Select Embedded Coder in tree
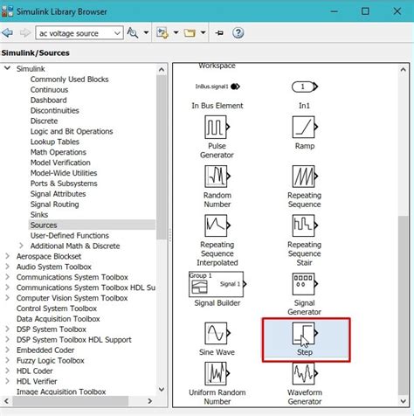 (x=45, y=350)
